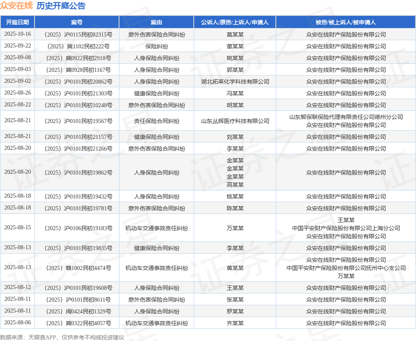
Task: Click date 2025-08-26
Action: pyautogui.click(x=17, y=93)
